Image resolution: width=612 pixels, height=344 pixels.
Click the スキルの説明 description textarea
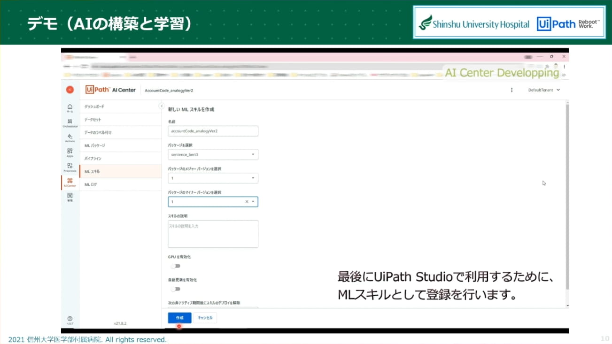point(213,234)
